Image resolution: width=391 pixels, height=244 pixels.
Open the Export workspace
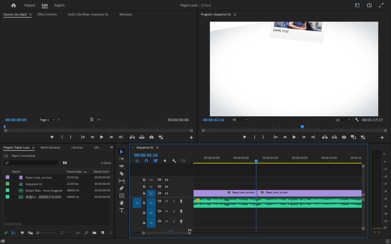59,5
